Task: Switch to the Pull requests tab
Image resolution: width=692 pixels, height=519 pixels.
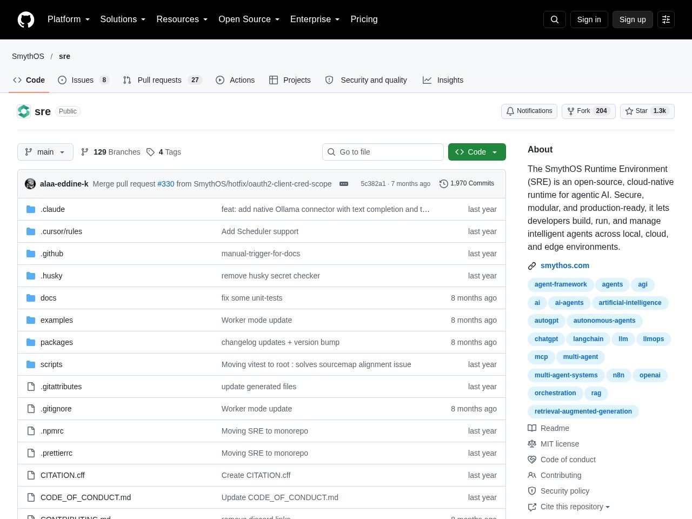Action: [x=163, y=80]
